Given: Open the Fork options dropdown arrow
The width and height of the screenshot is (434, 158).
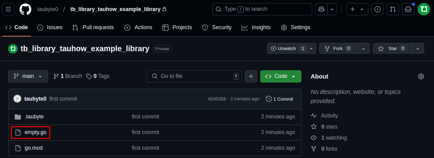Looking at the screenshot, I should pos(363,48).
